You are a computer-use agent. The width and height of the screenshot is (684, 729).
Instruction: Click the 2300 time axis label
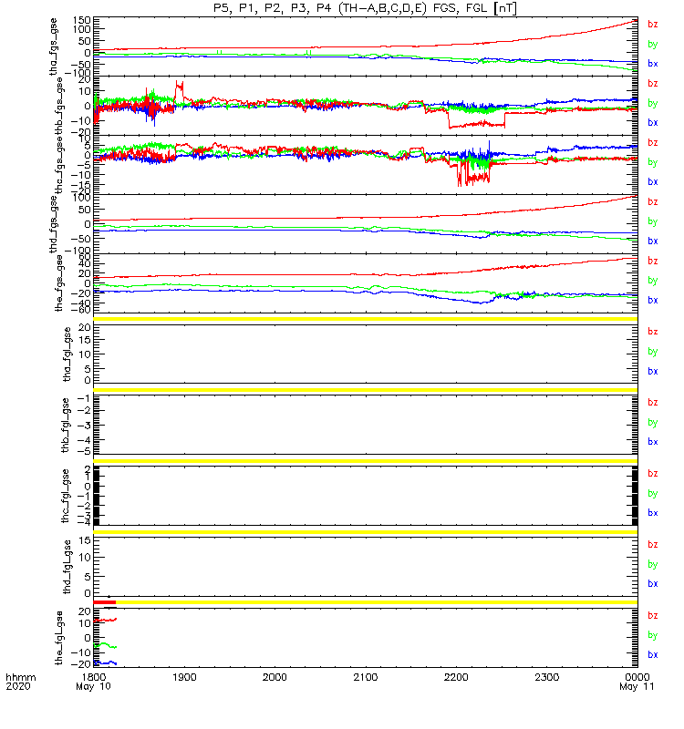546,677
